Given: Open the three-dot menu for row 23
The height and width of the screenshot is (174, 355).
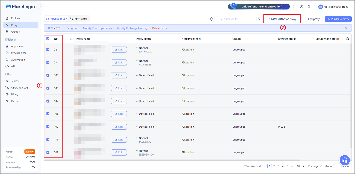Looking at the screenshot, I should pyautogui.click(x=130, y=62).
